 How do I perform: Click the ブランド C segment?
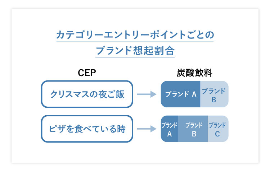pyautogui.click(x=218, y=129)
